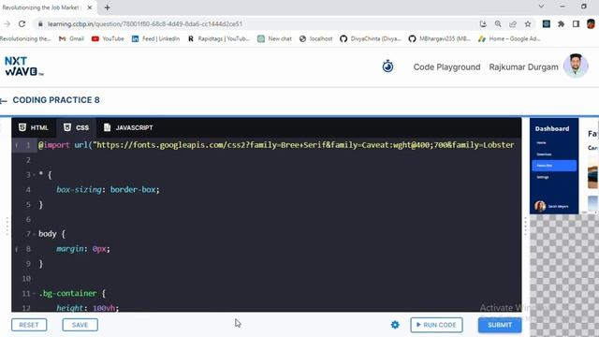Click Favorites item in preview Dashboard sidebar
The height and width of the screenshot is (337, 599).
pos(554,166)
